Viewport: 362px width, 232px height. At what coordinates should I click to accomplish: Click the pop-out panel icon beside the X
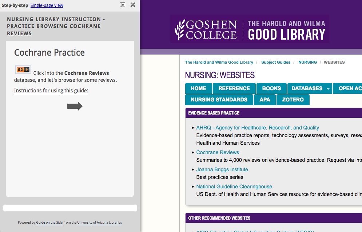tap(123, 5)
